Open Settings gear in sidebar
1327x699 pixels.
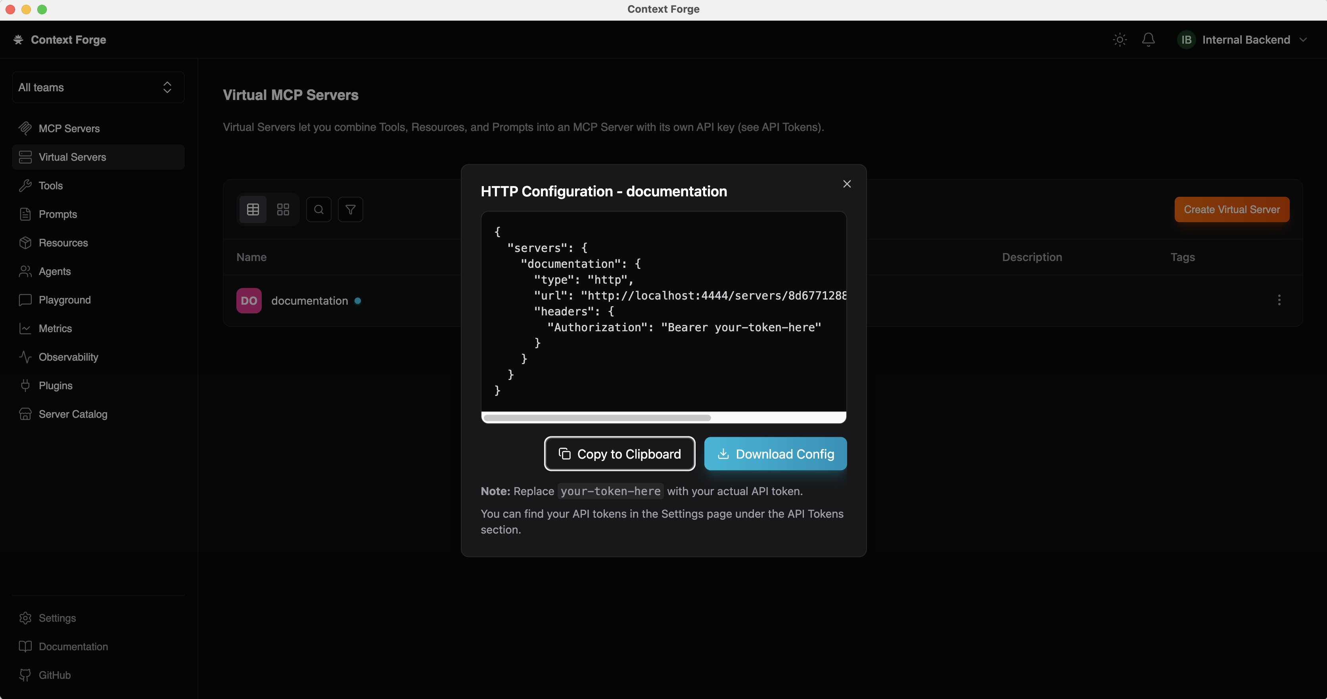[25, 618]
